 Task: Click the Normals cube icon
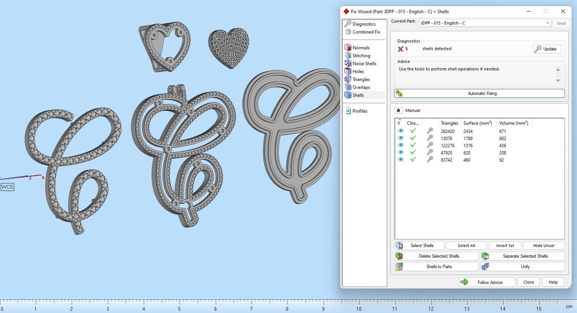pos(348,47)
